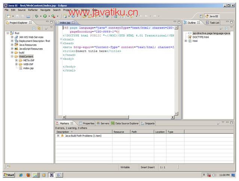Click the Print toolbar icon
Viewport: 239px width, 181px height.
tap(28, 16)
